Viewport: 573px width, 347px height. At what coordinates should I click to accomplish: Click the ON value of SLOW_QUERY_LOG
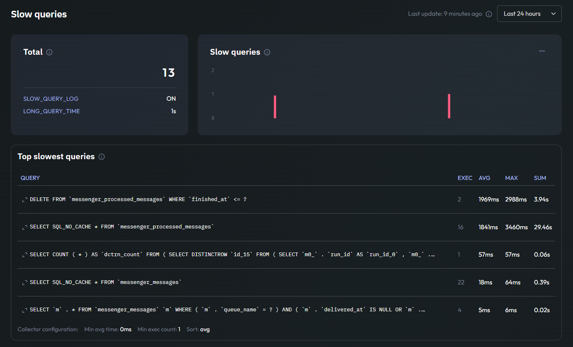point(171,99)
